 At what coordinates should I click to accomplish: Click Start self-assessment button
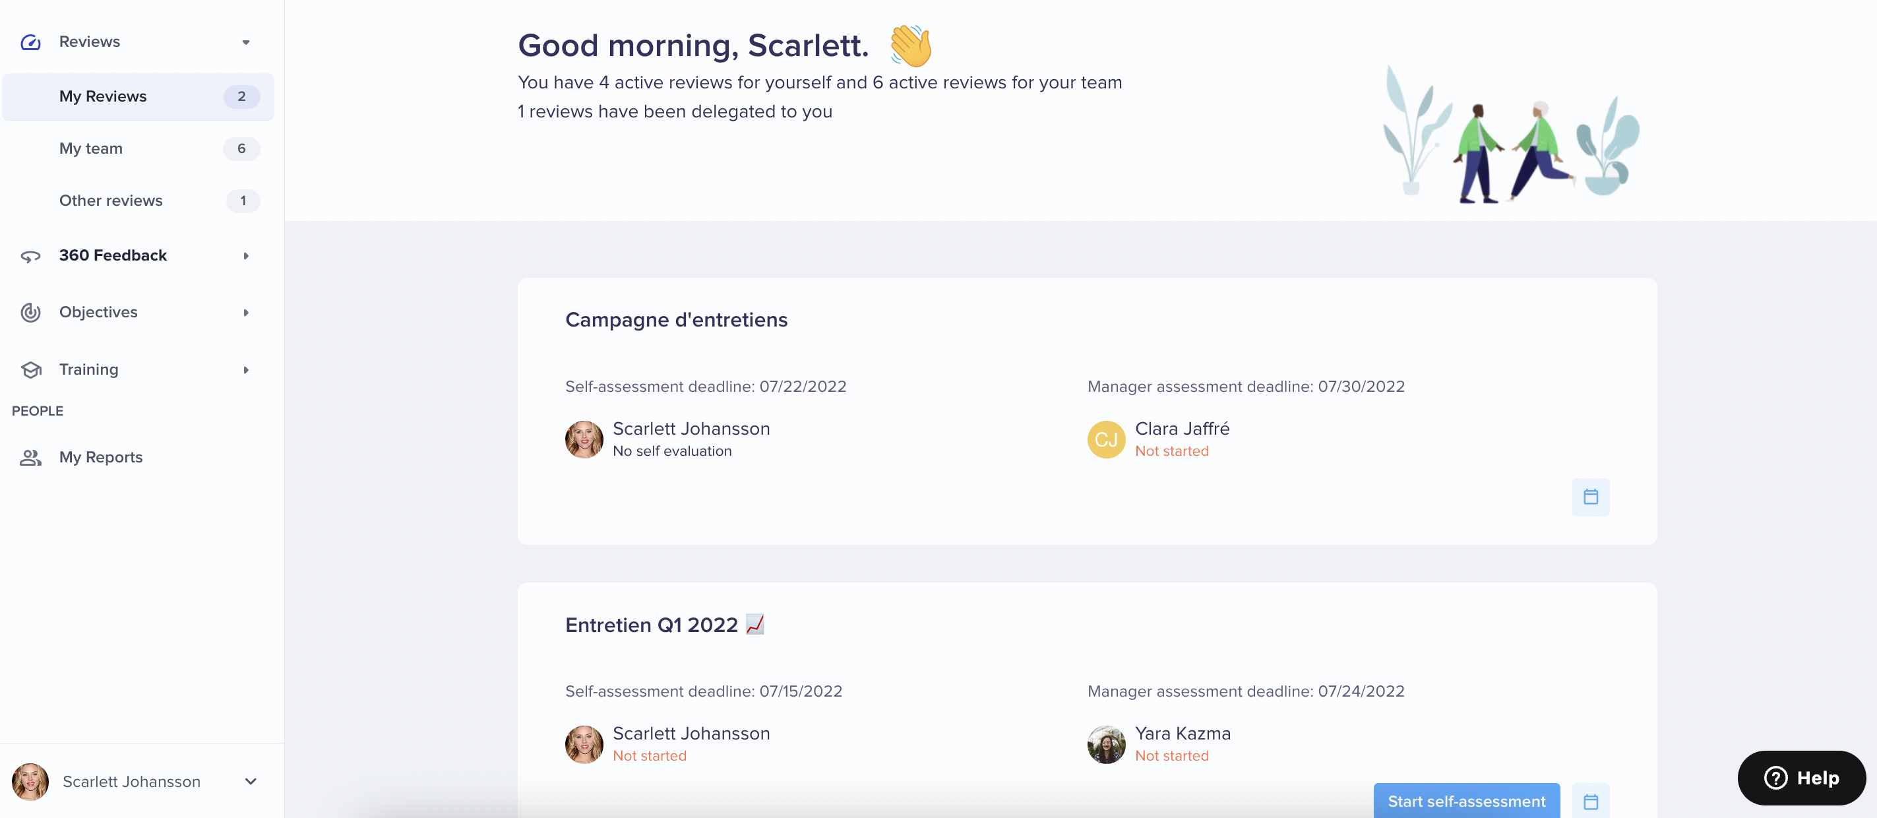click(x=1466, y=802)
